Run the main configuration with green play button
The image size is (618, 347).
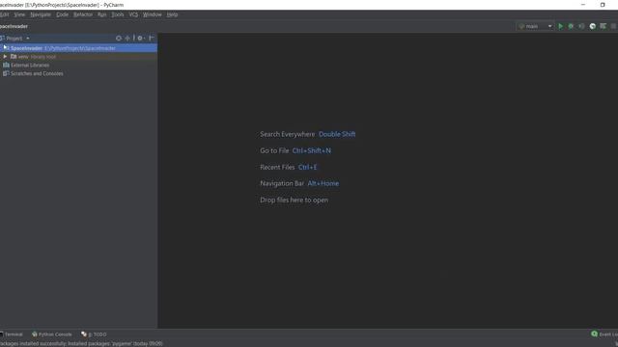pyautogui.click(x=560, y=26)
